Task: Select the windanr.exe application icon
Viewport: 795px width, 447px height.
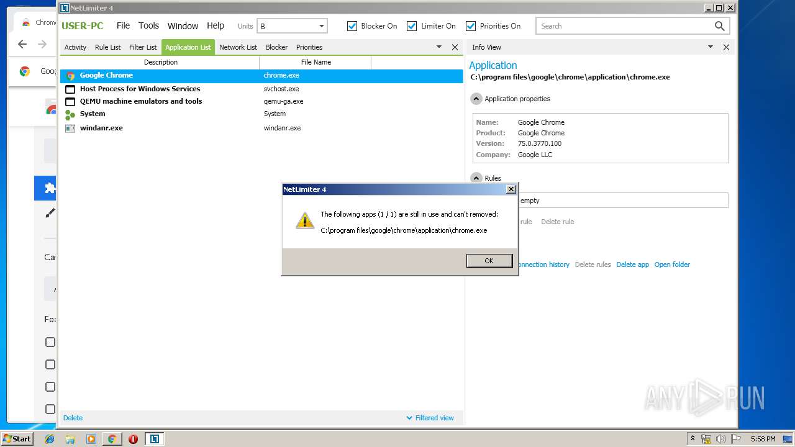Action: click(x=70, y=129)
